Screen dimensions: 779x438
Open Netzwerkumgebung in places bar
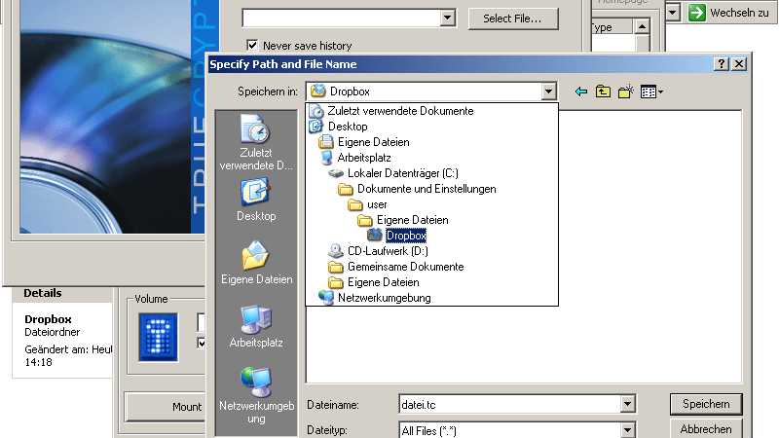pyautogui.click(x=256, y=396)
